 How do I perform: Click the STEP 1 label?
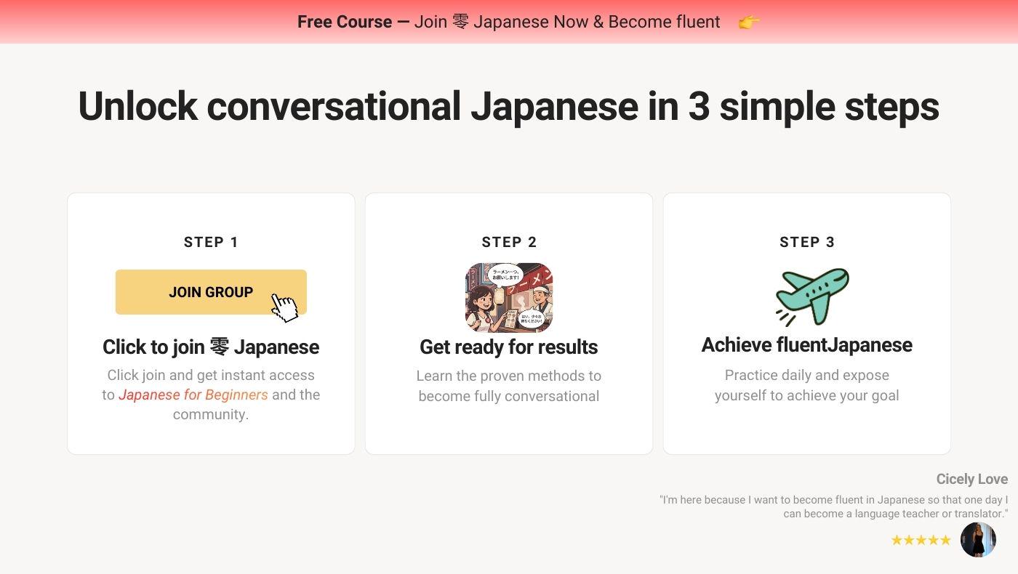[211, 242]
